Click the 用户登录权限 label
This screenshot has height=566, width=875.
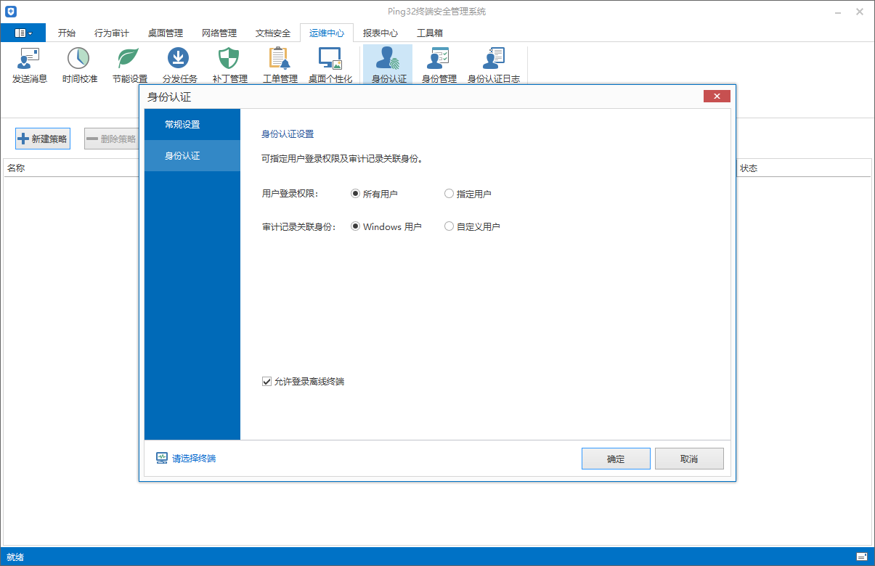tap(290, 194)
